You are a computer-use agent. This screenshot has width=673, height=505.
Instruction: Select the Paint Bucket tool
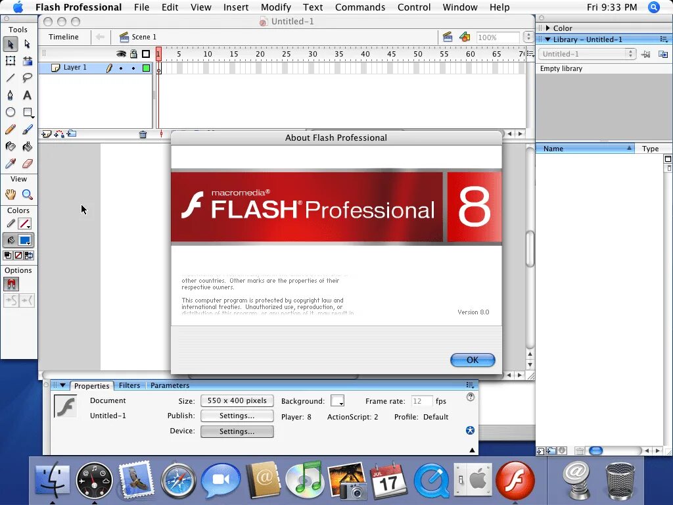(x=27, y=147)
